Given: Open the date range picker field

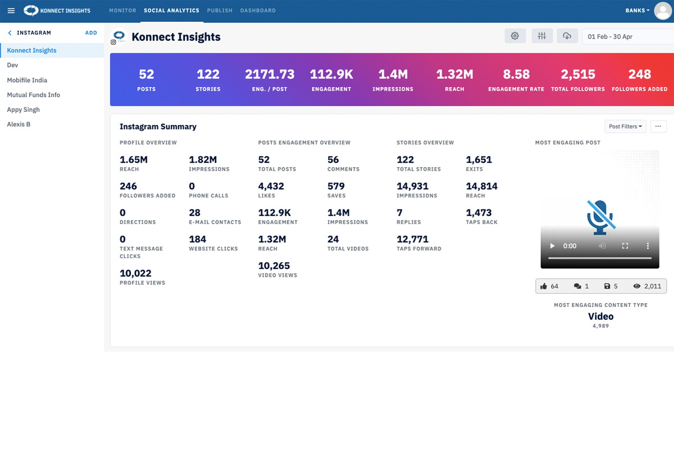Looking at the screenshot, I should (628, 36).
